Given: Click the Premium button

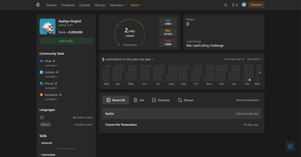Looking at the screenshot, I should (256, 5).
